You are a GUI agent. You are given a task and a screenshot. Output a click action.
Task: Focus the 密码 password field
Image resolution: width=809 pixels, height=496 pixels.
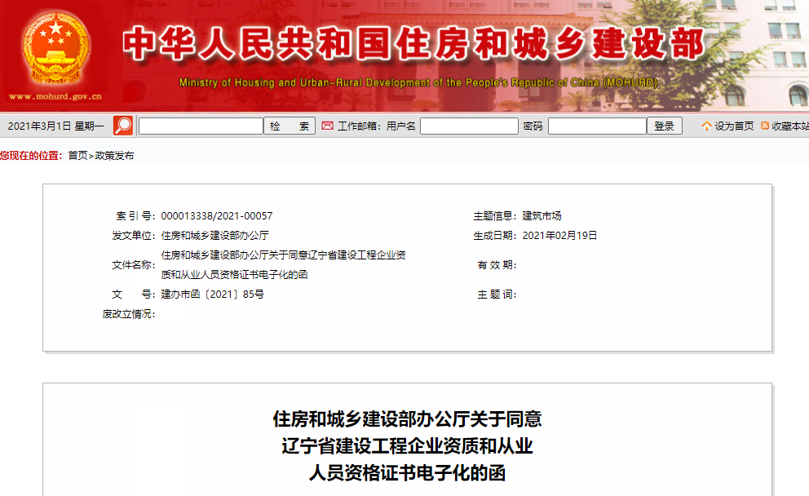[597, 126]
